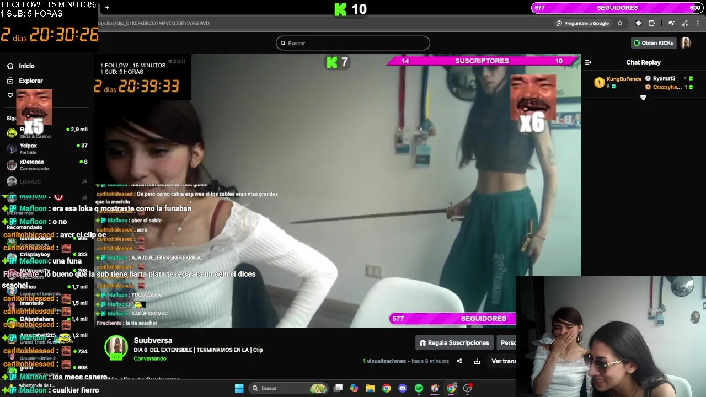The image size is (706, 397).
Task: Open the media control music icon
Action: click(671, 23)
